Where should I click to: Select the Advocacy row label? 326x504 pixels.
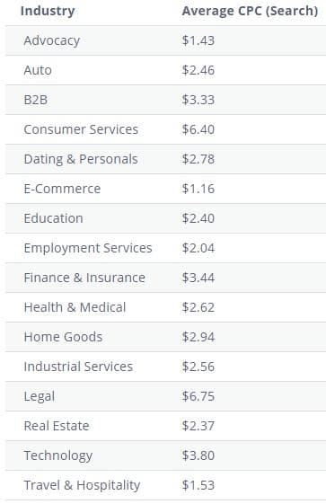click(52, 40)
